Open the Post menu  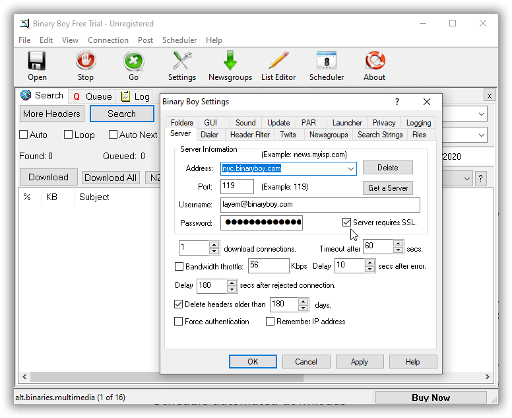pyautogui.click(x=145, y=40)
